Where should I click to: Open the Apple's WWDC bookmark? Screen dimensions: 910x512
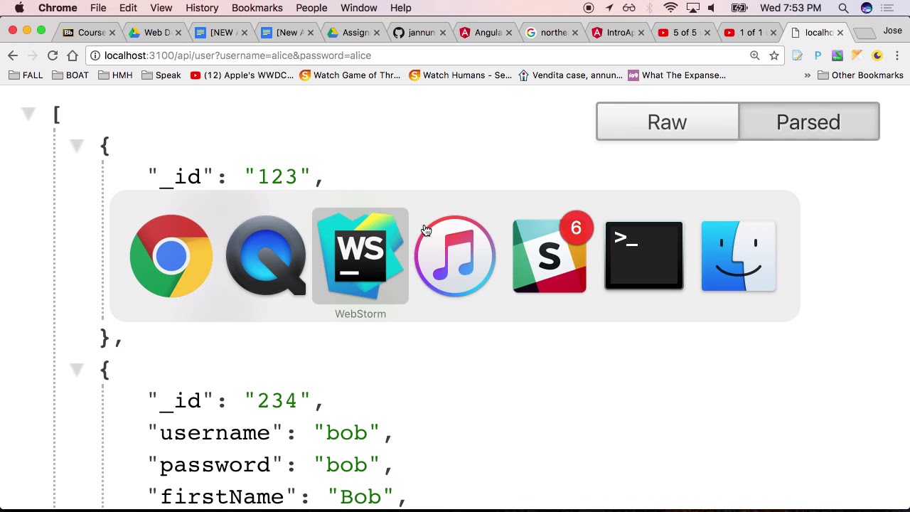[242, 75]
